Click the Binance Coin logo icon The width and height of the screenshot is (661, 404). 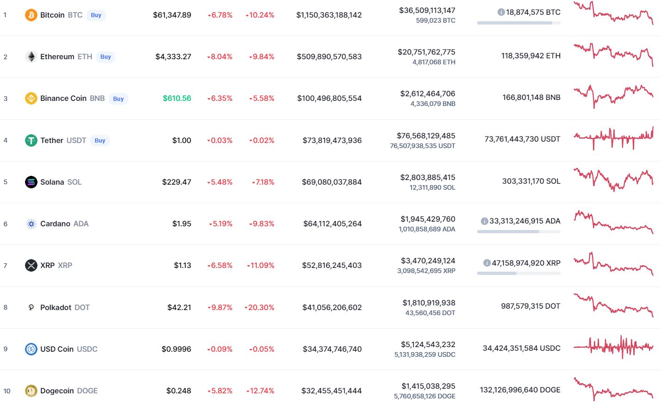[31, 99]
